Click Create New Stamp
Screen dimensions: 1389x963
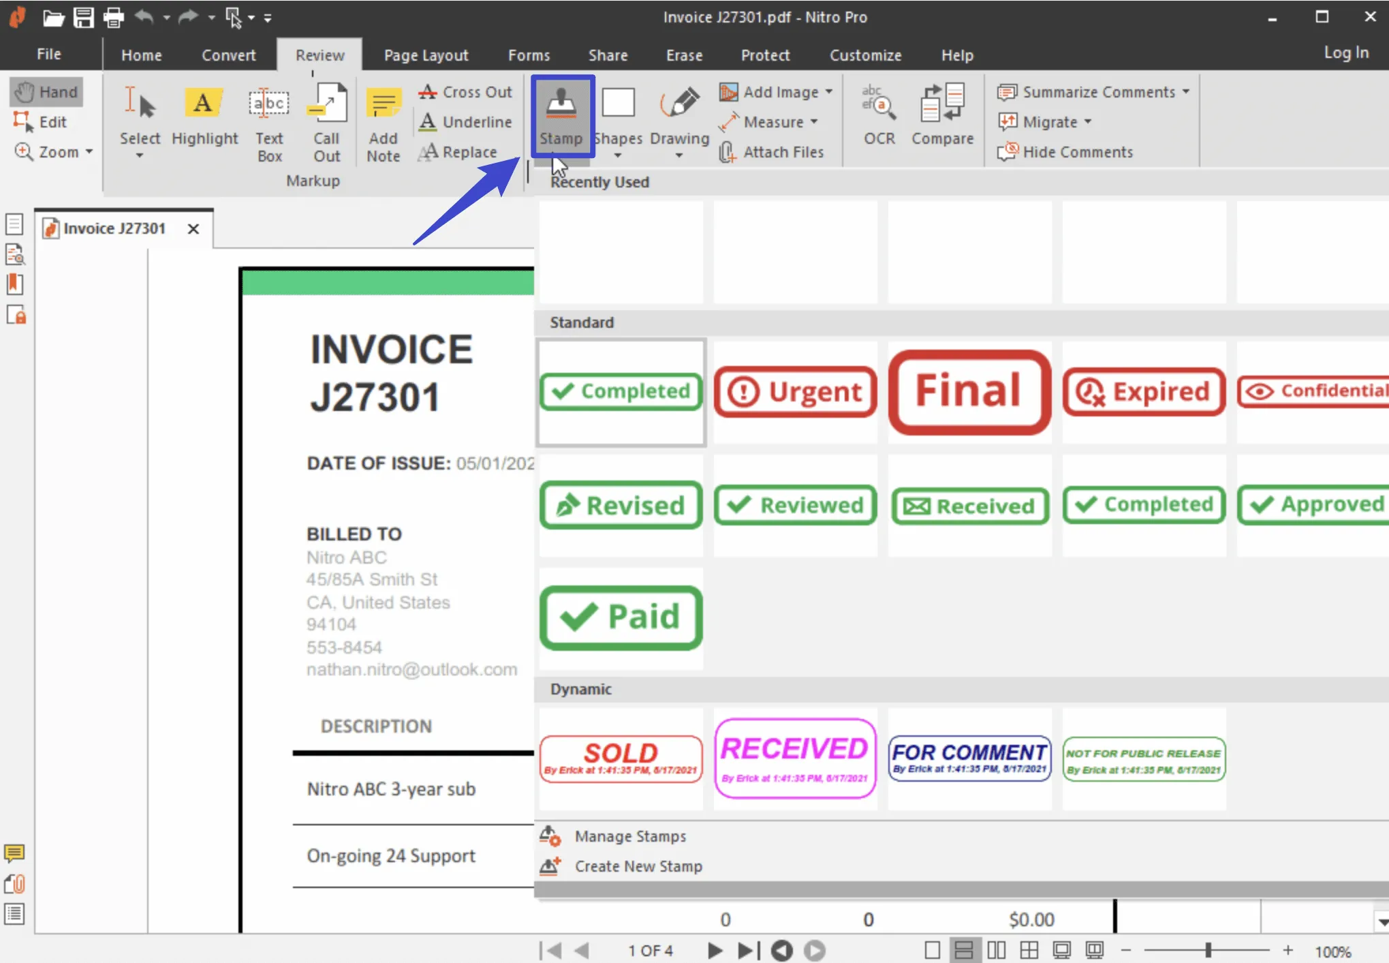tap(637, 866)
